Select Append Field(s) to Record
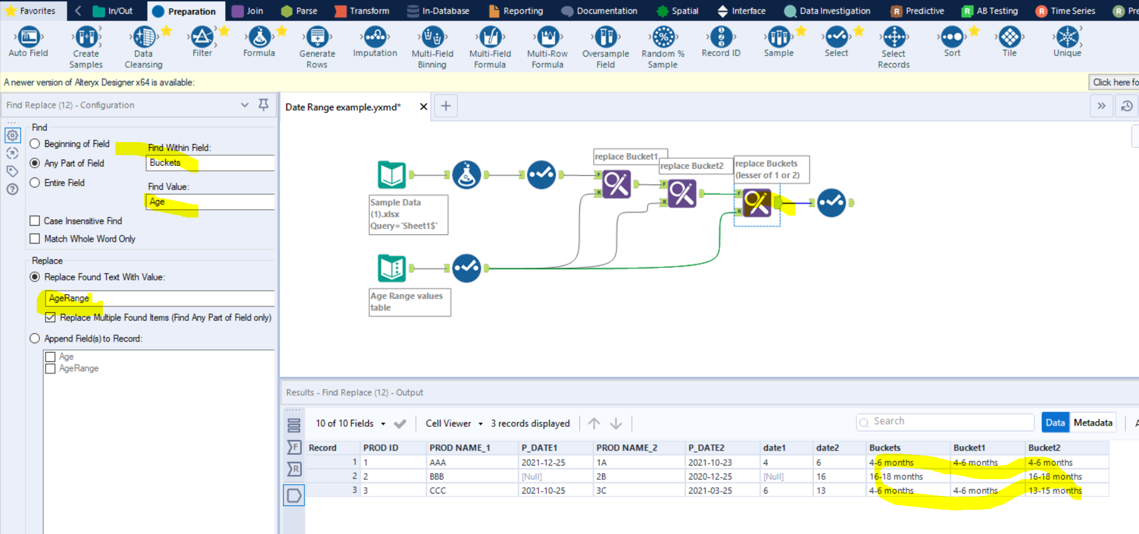The height and width of the screenshot is (534, 1139). coord(35,338)
